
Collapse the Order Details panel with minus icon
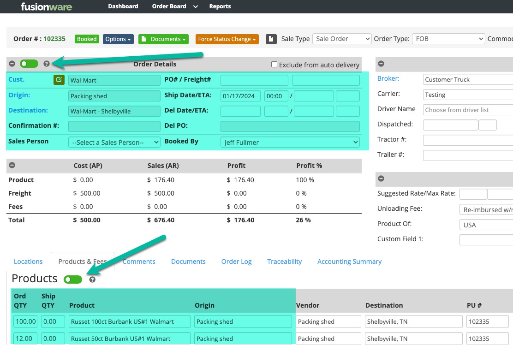pyautogui.click(x=12, y=64)
